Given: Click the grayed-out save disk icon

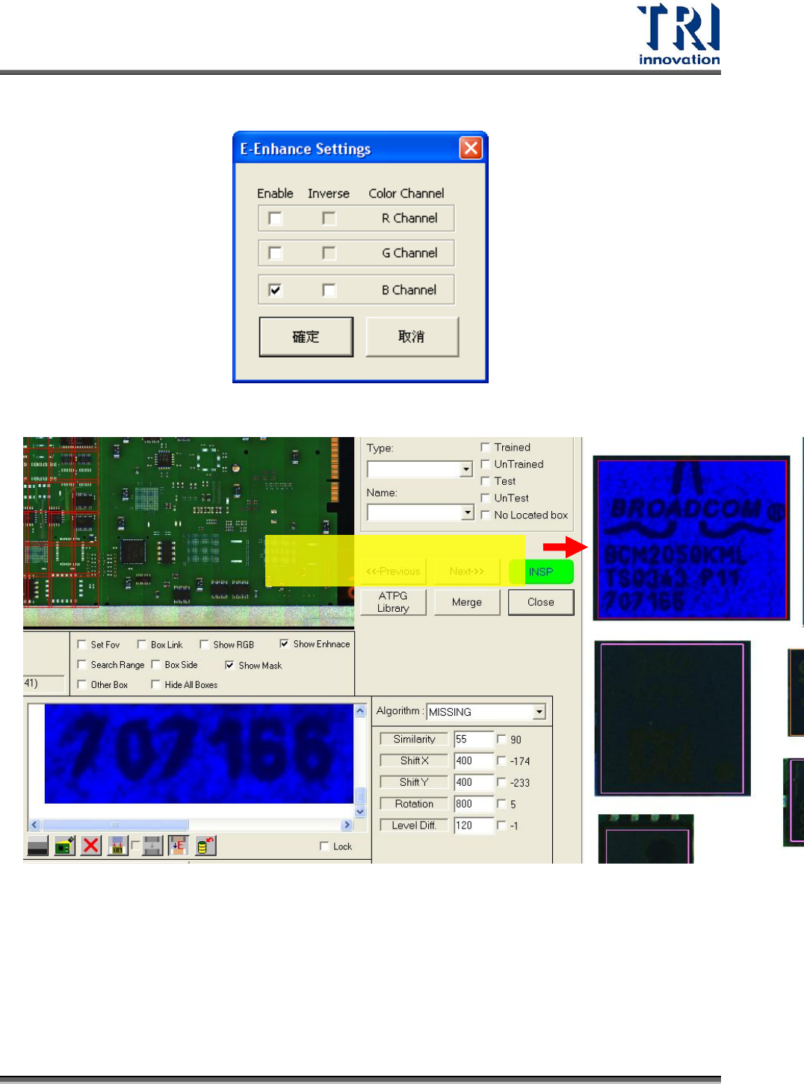Looking at the screenshot, I should click(152, 846).
